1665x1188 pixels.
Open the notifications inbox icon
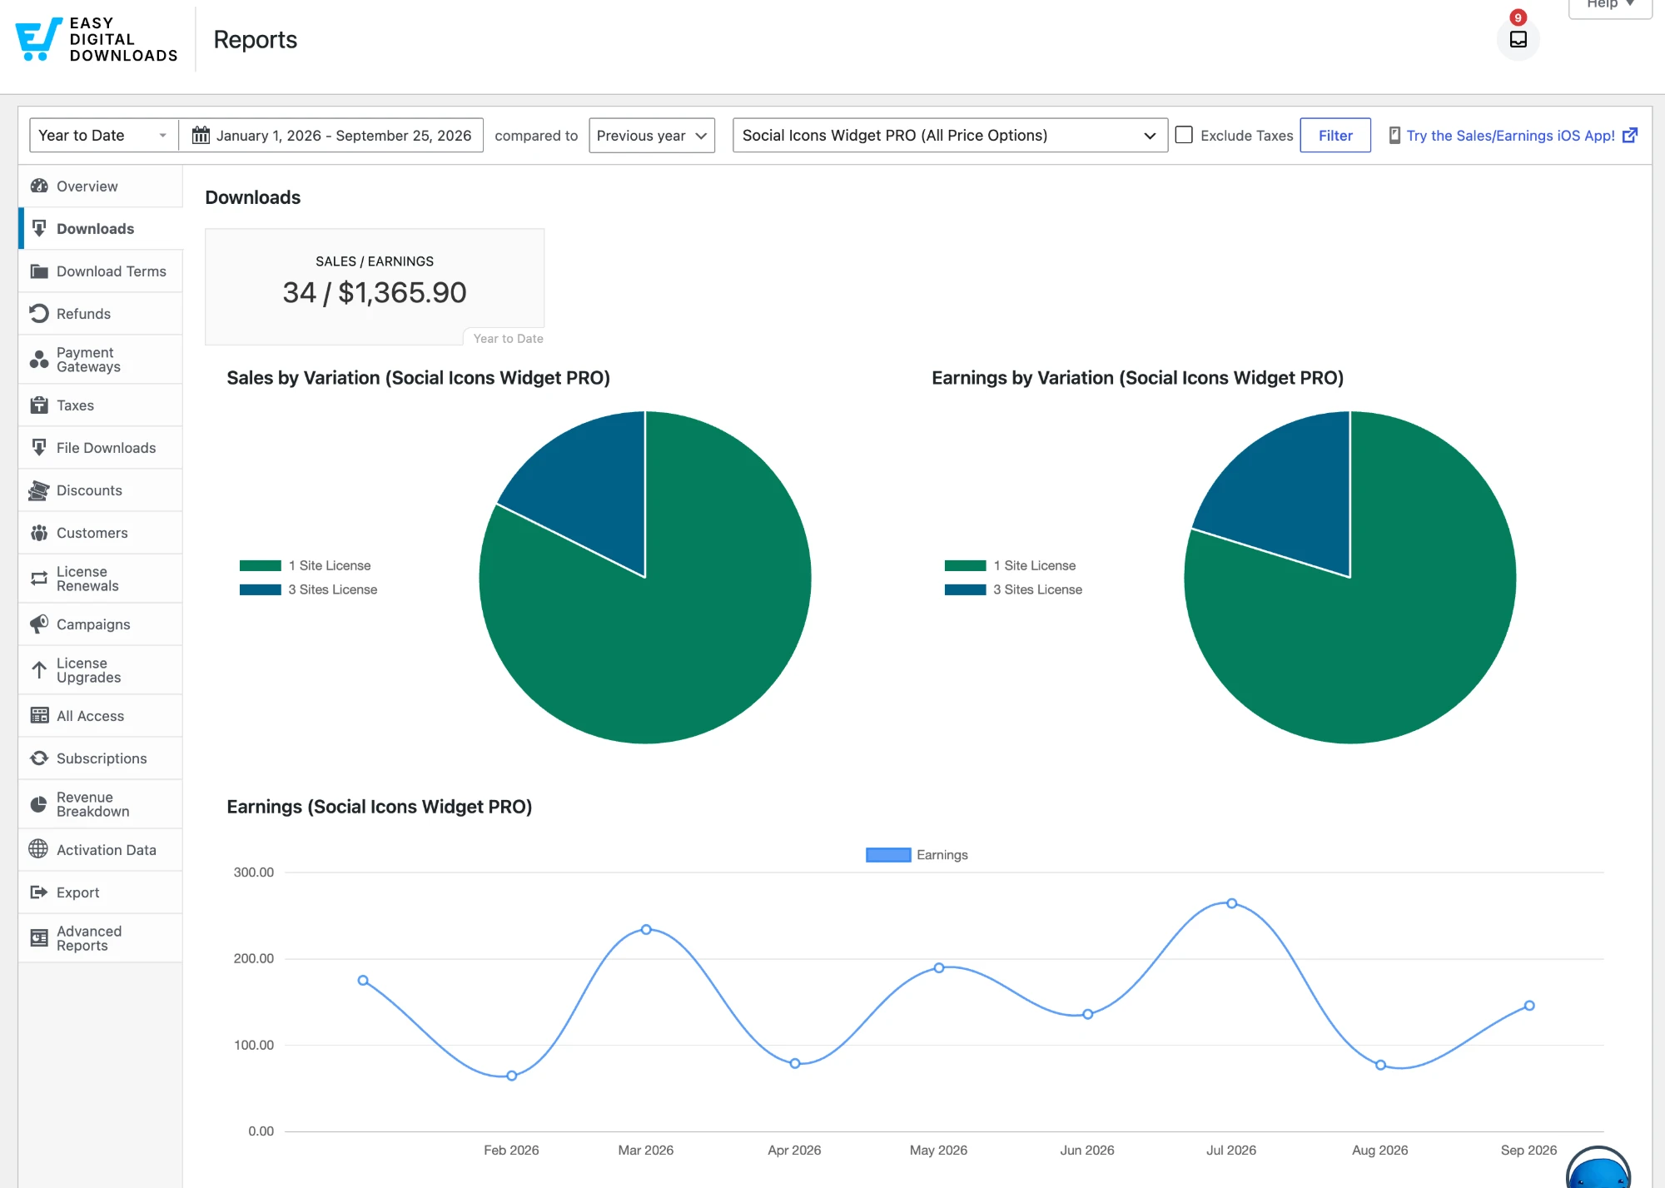1518,39
